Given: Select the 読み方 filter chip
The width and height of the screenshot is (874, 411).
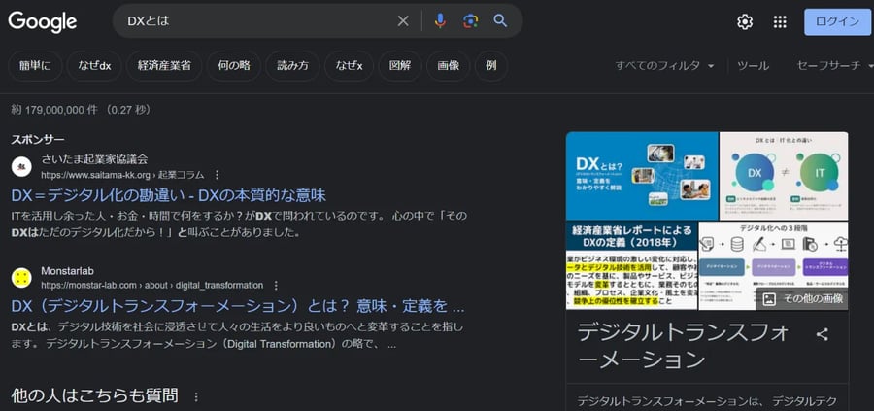Looking at the screenshot, I should [292, 66].
